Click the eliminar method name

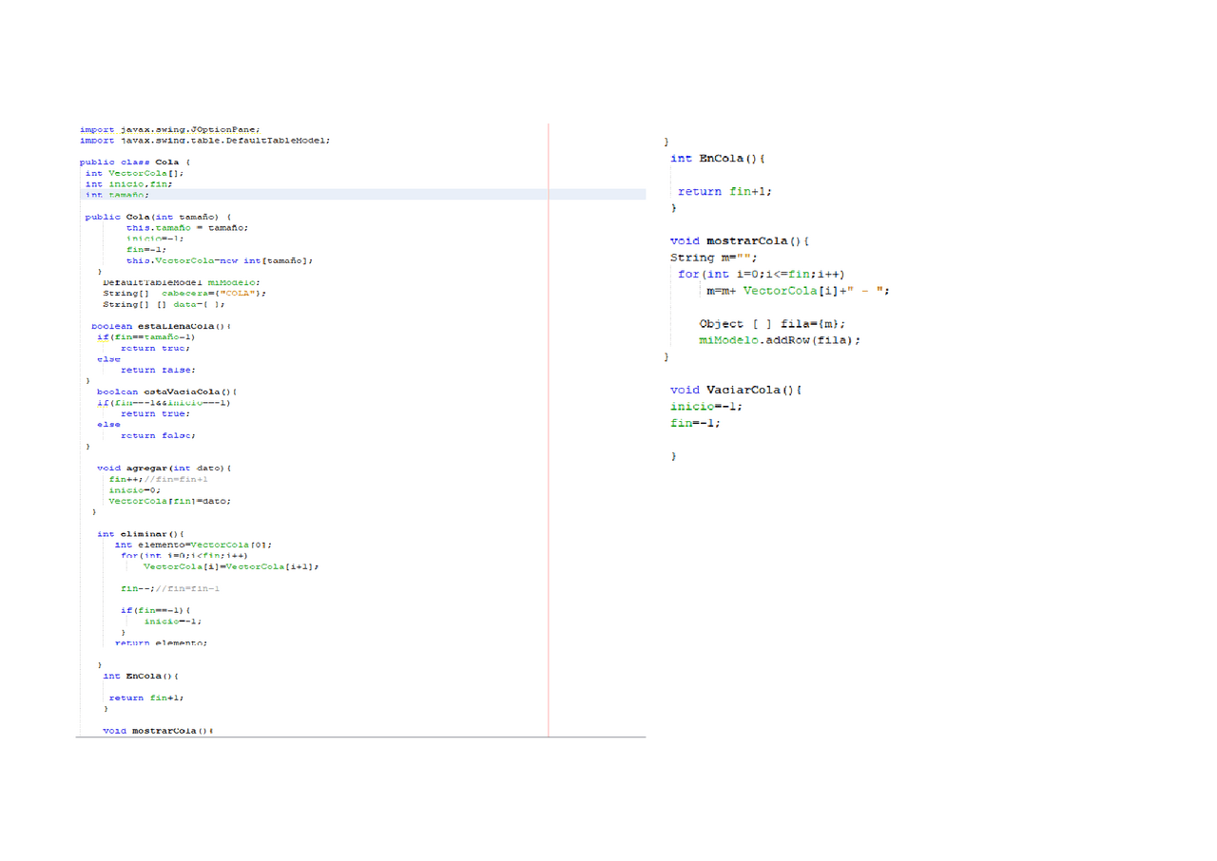[148, 534]
